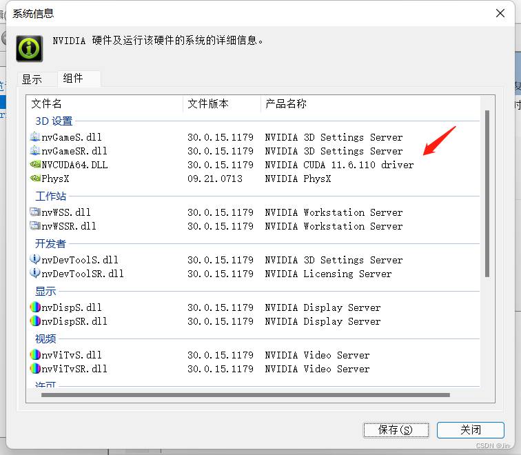Click the green system information icon
The image size is (521, 455).
(29, 48)
